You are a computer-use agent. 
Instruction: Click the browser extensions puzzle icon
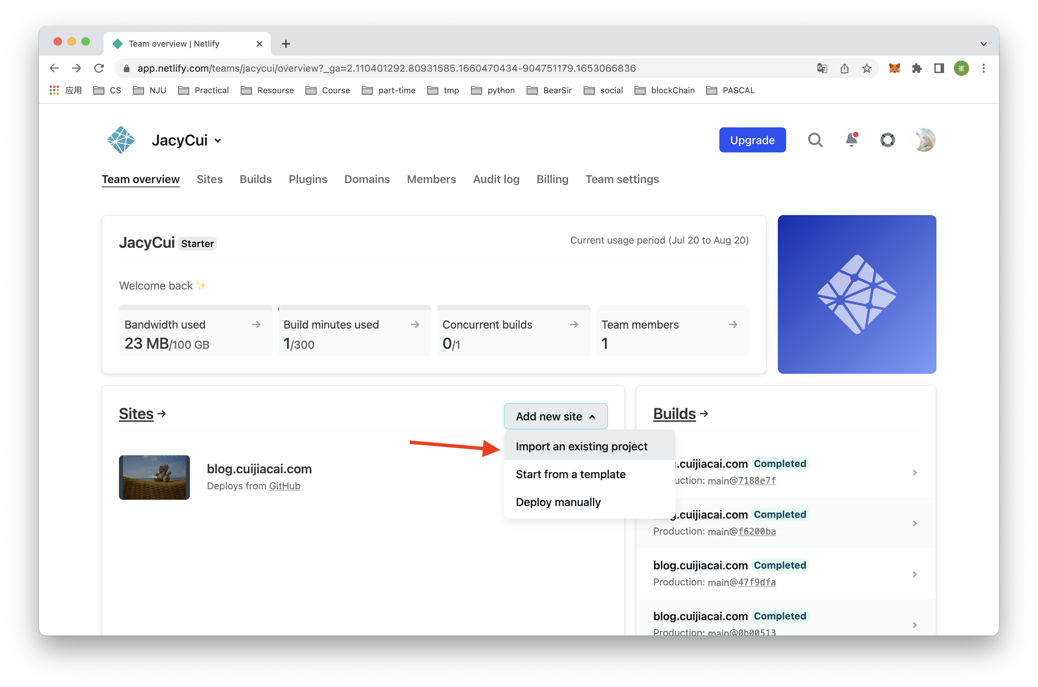pos(917,68)
